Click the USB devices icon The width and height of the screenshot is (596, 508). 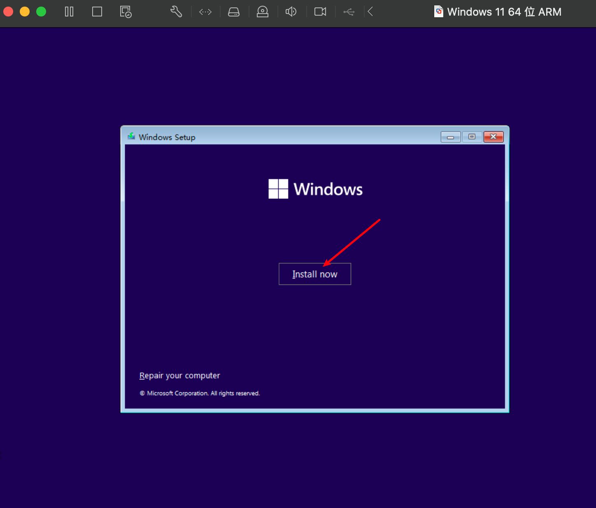349,12
